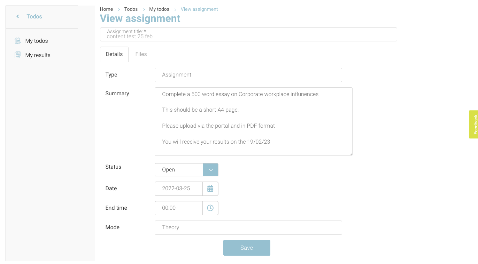Click the back arrow beside Todos

coord(18,16)
